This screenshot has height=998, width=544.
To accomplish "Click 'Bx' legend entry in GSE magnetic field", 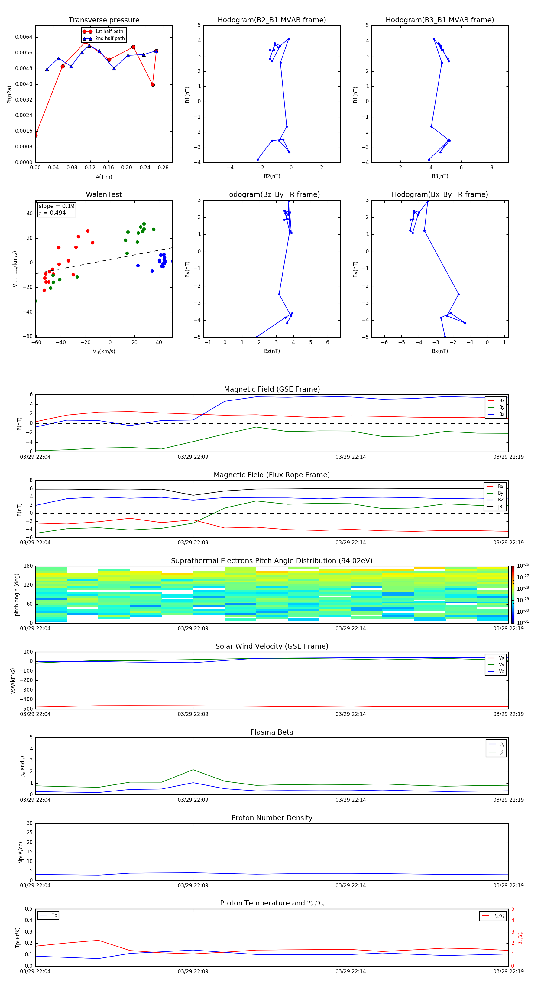I will (496, 401).
